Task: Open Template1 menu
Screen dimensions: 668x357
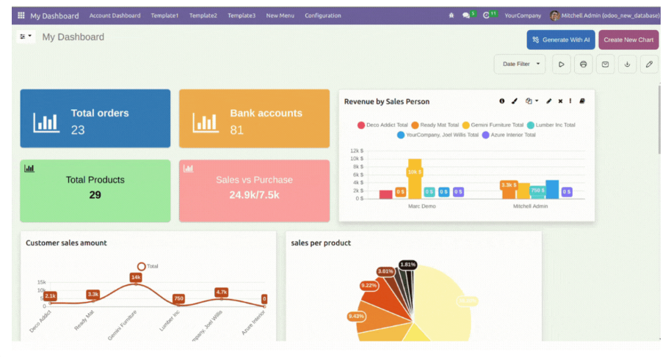Action: pyautogui.click(x=164, y=15)
